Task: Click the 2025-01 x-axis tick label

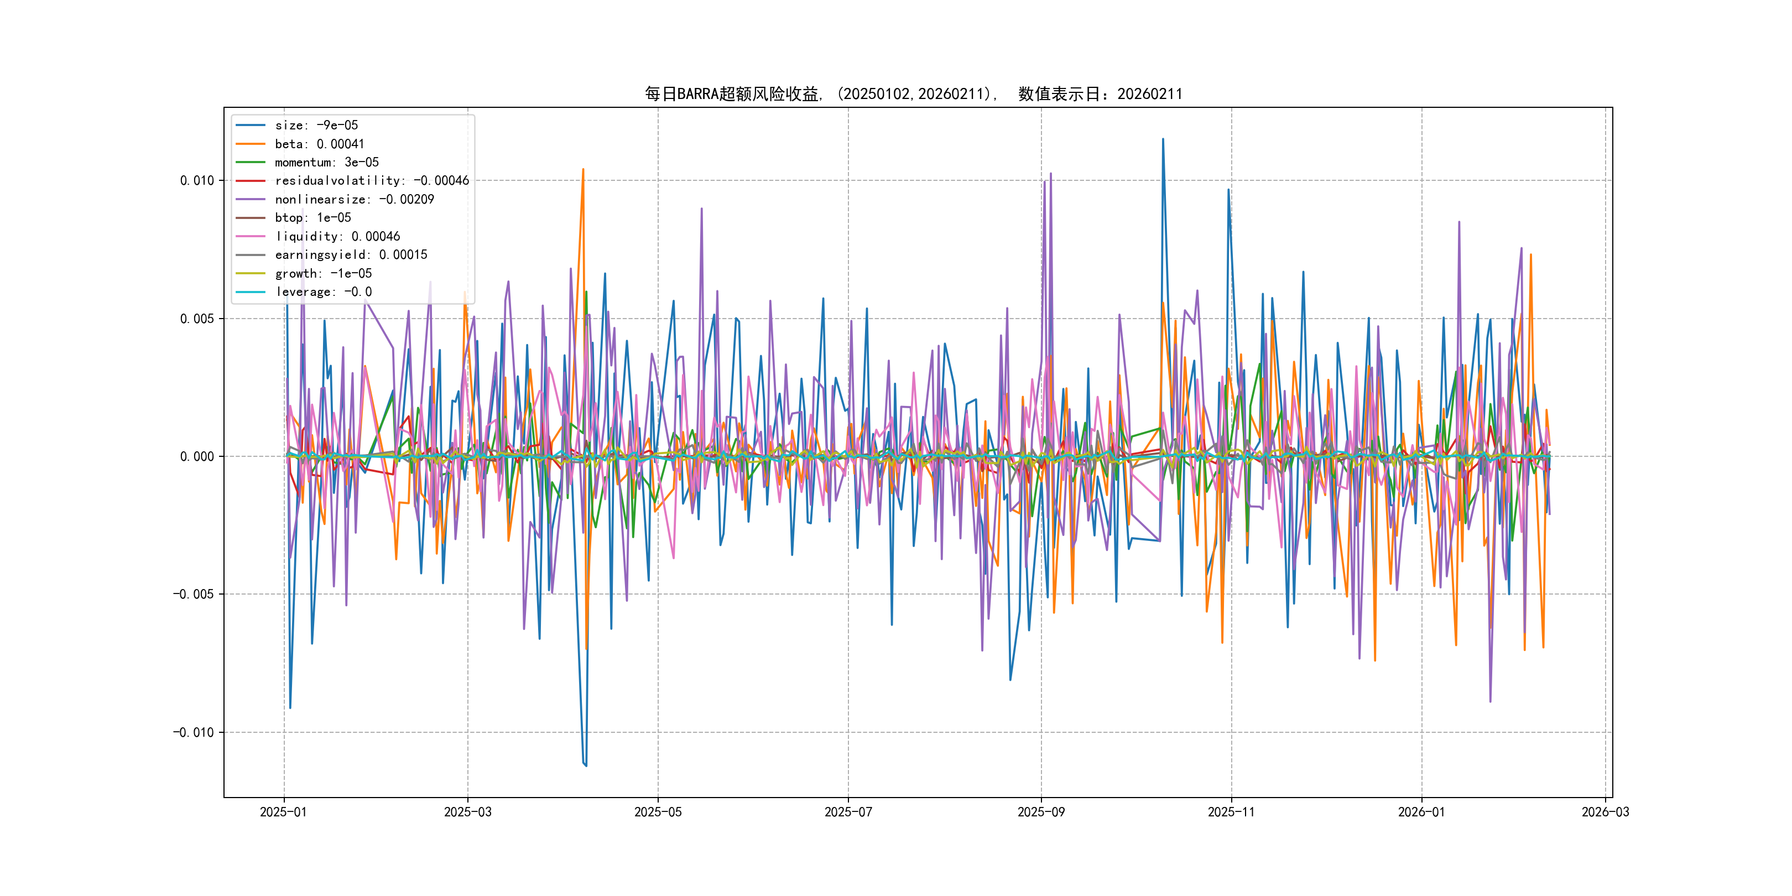Action: (x=283, y=812)
